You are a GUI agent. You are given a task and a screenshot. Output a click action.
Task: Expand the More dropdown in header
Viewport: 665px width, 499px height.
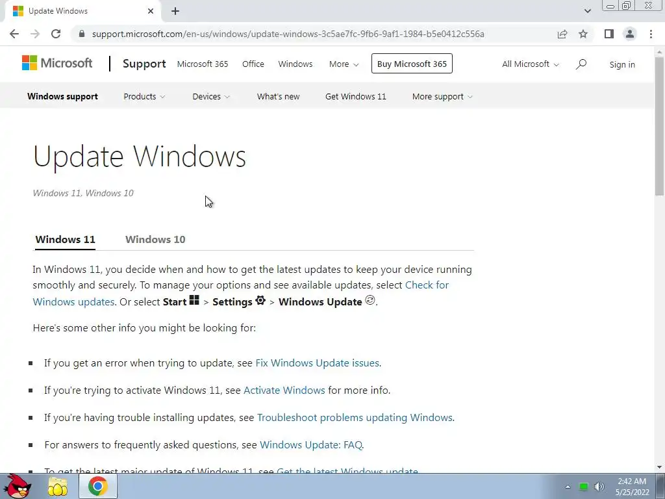pos(344,64)
